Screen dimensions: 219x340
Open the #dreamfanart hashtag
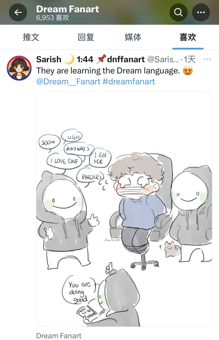[x=129, y=82]
